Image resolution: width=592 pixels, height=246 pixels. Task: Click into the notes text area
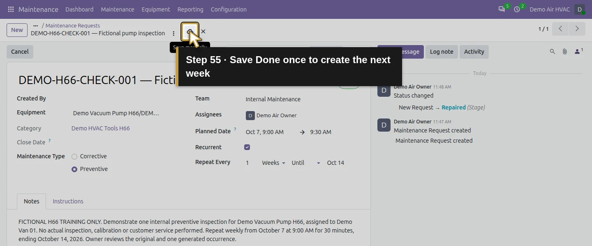point(189,230)
